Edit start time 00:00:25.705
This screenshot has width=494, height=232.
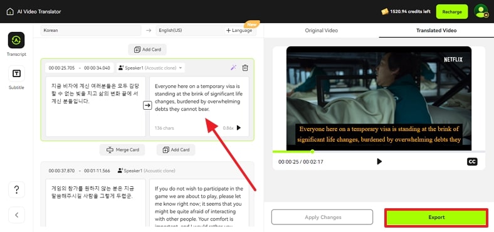[62, 68]
